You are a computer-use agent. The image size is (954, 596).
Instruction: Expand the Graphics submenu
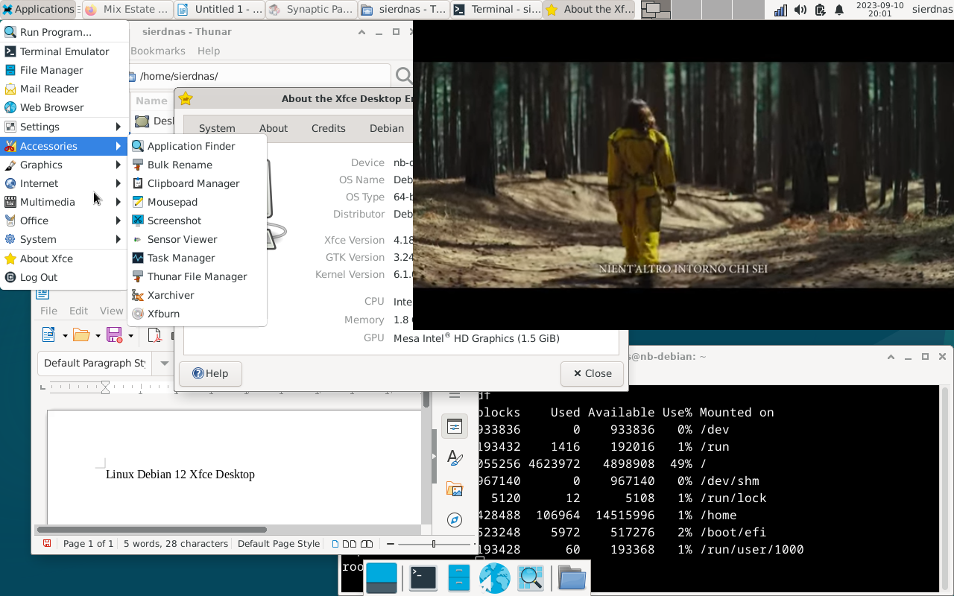(65, 165)
